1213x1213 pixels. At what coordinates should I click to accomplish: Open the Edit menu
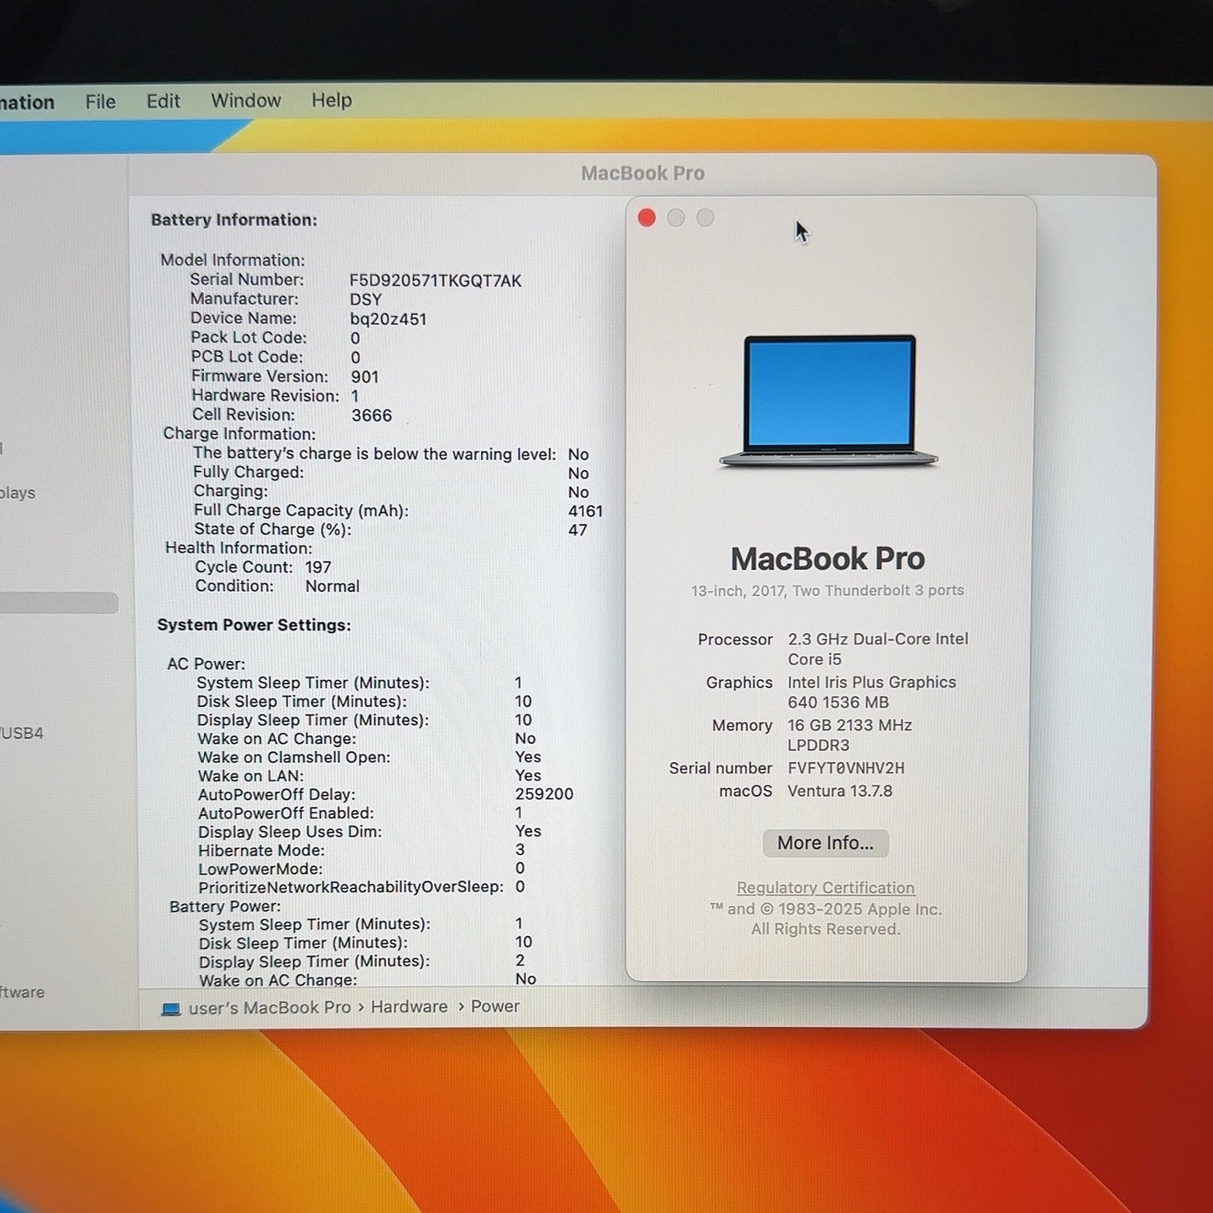coord(163,101)
